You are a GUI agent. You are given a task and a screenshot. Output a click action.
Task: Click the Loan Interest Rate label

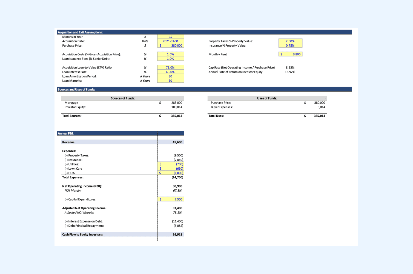click(x=75, y=72)
